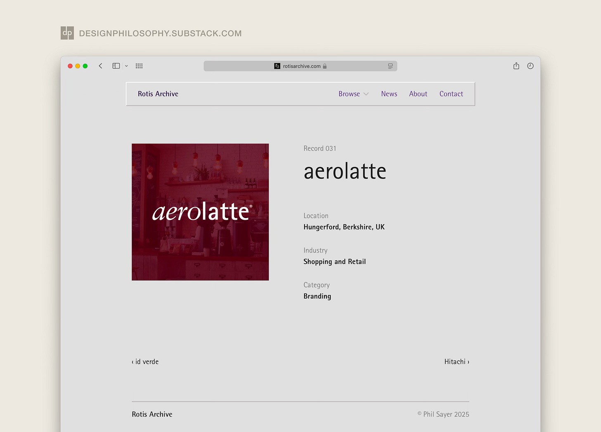Click the Industry label

click(x=315, y=250)
